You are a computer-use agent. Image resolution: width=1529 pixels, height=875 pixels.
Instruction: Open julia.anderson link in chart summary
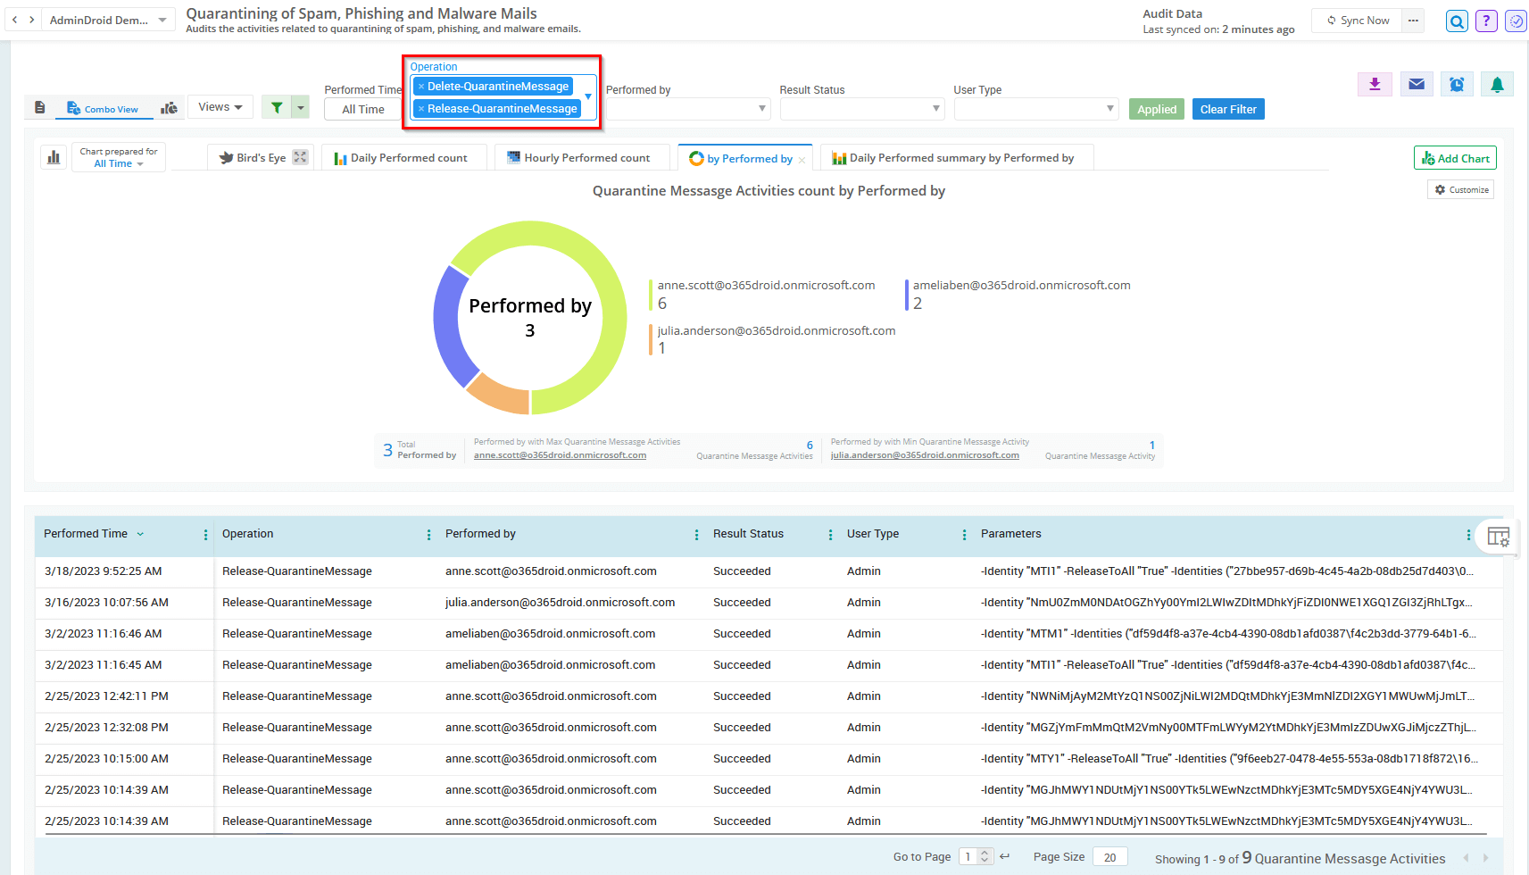(x=925, y=455)
